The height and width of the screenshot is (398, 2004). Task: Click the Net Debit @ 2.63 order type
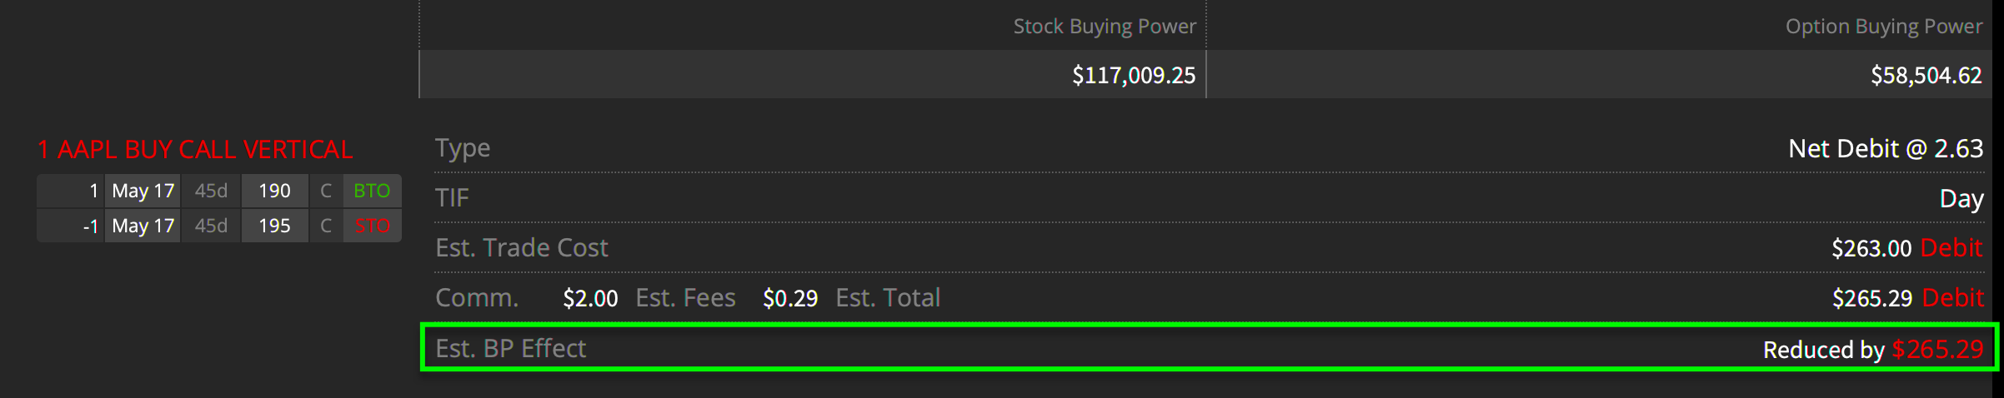1885,148
